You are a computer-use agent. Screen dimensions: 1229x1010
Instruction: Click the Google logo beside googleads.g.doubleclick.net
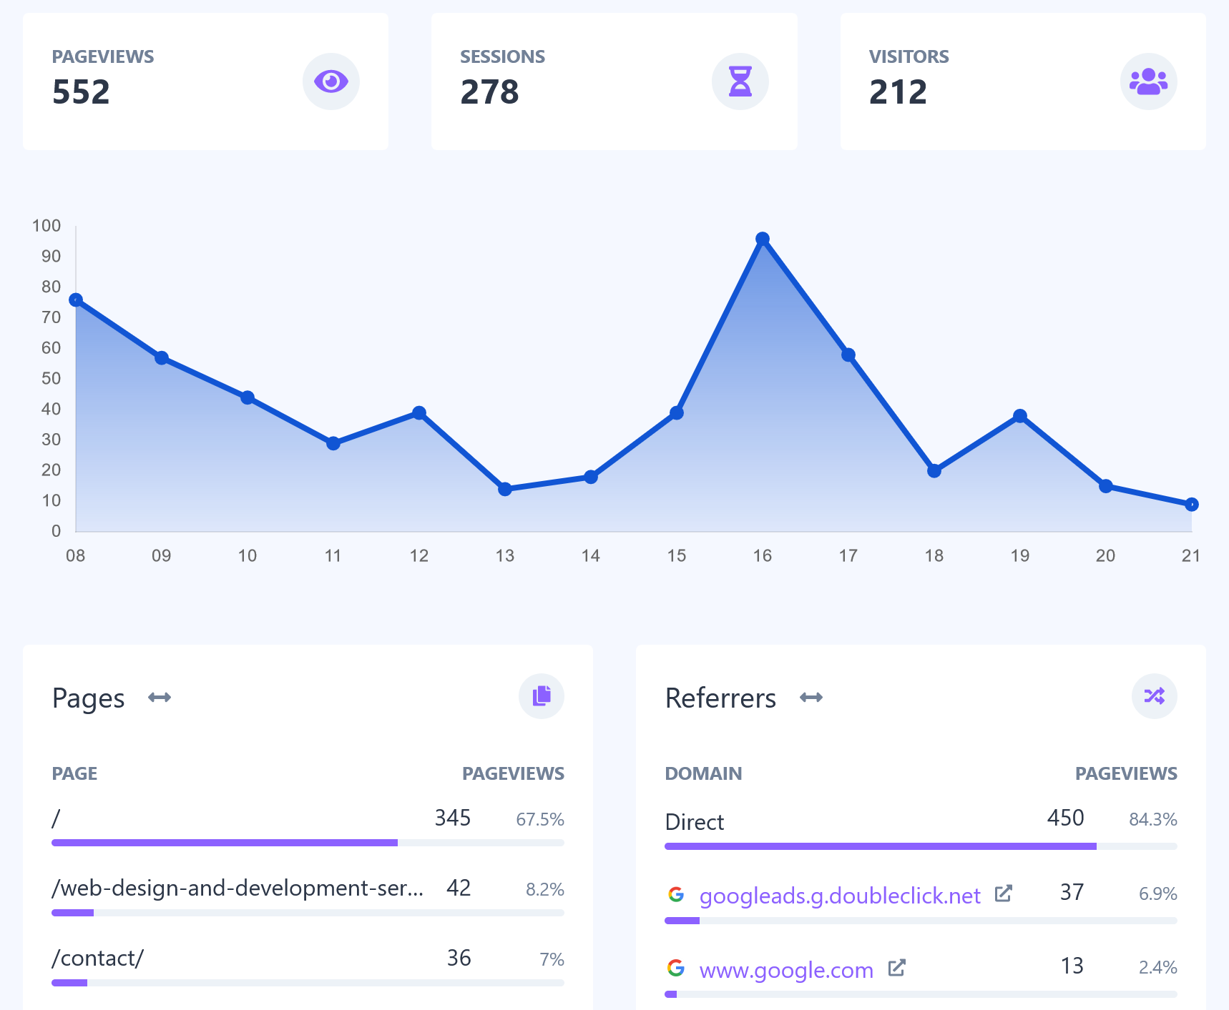pyautogui.click(x=676, y=894)
